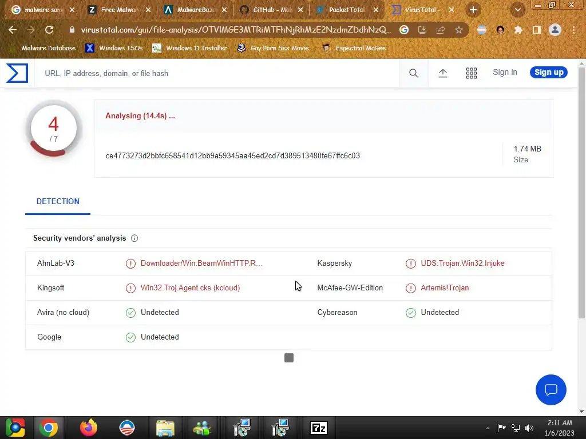This screenshot has height=439, width=586.
Task: Click the 1.74 MB size value
Action: coord(527,149)
